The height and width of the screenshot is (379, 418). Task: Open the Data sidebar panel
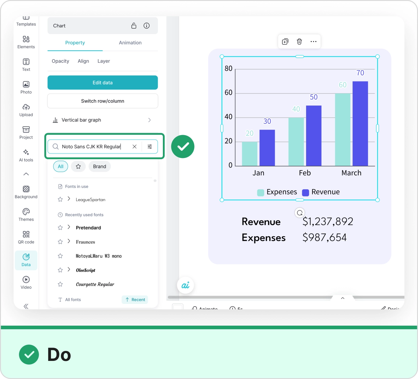click(x=26, y=260)
